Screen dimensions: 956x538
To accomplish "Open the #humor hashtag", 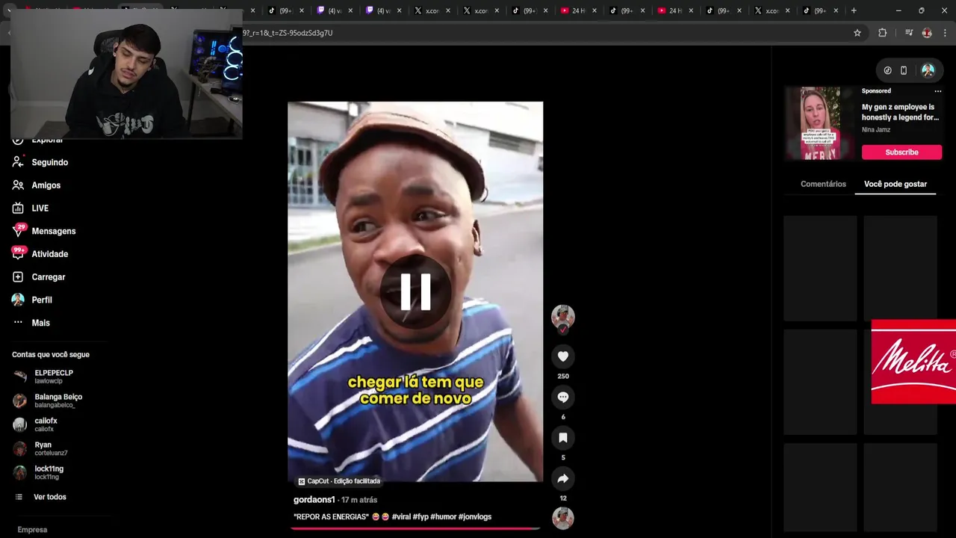I will [x=443, y=517].
